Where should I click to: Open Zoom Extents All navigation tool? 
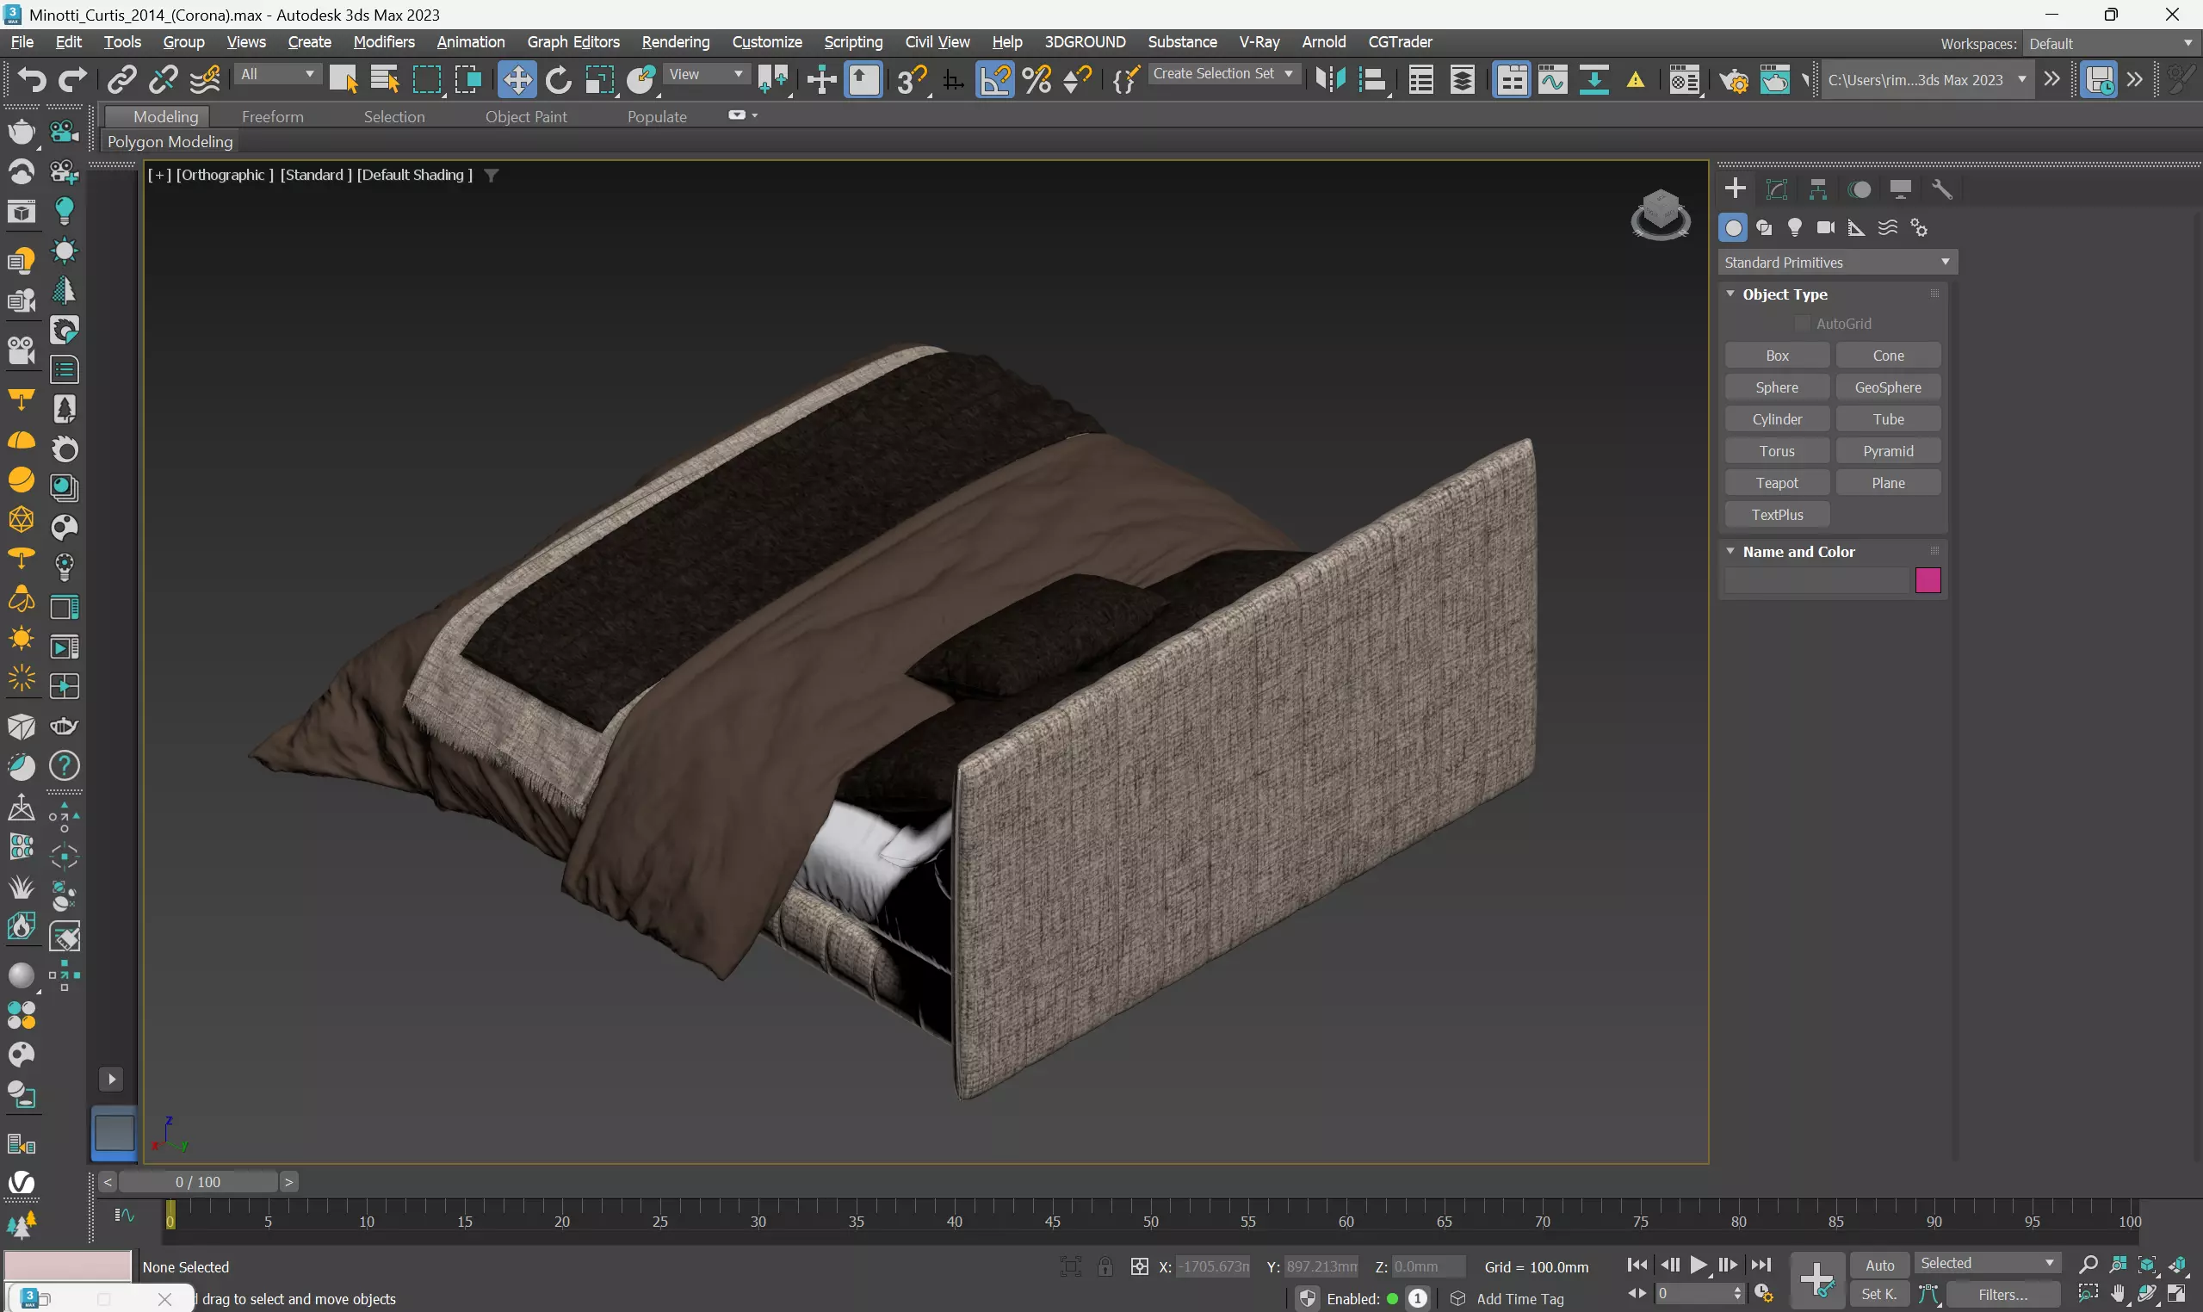click(x=2176, y=1266)
